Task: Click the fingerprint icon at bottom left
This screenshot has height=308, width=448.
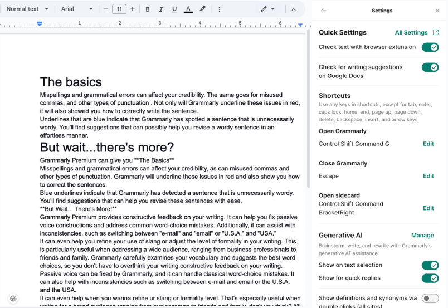Action: 13,299
